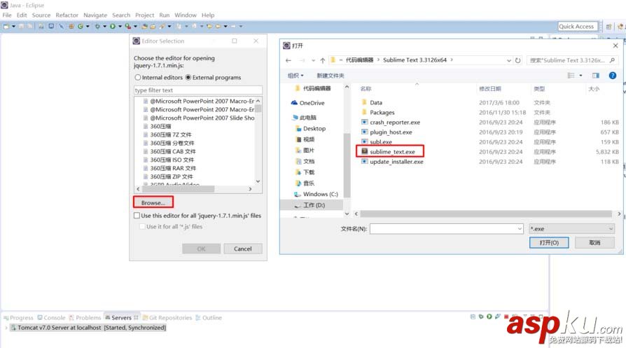This screenshot has height=348, width=626.
Task: Open the Window menu
Action: 186,15
